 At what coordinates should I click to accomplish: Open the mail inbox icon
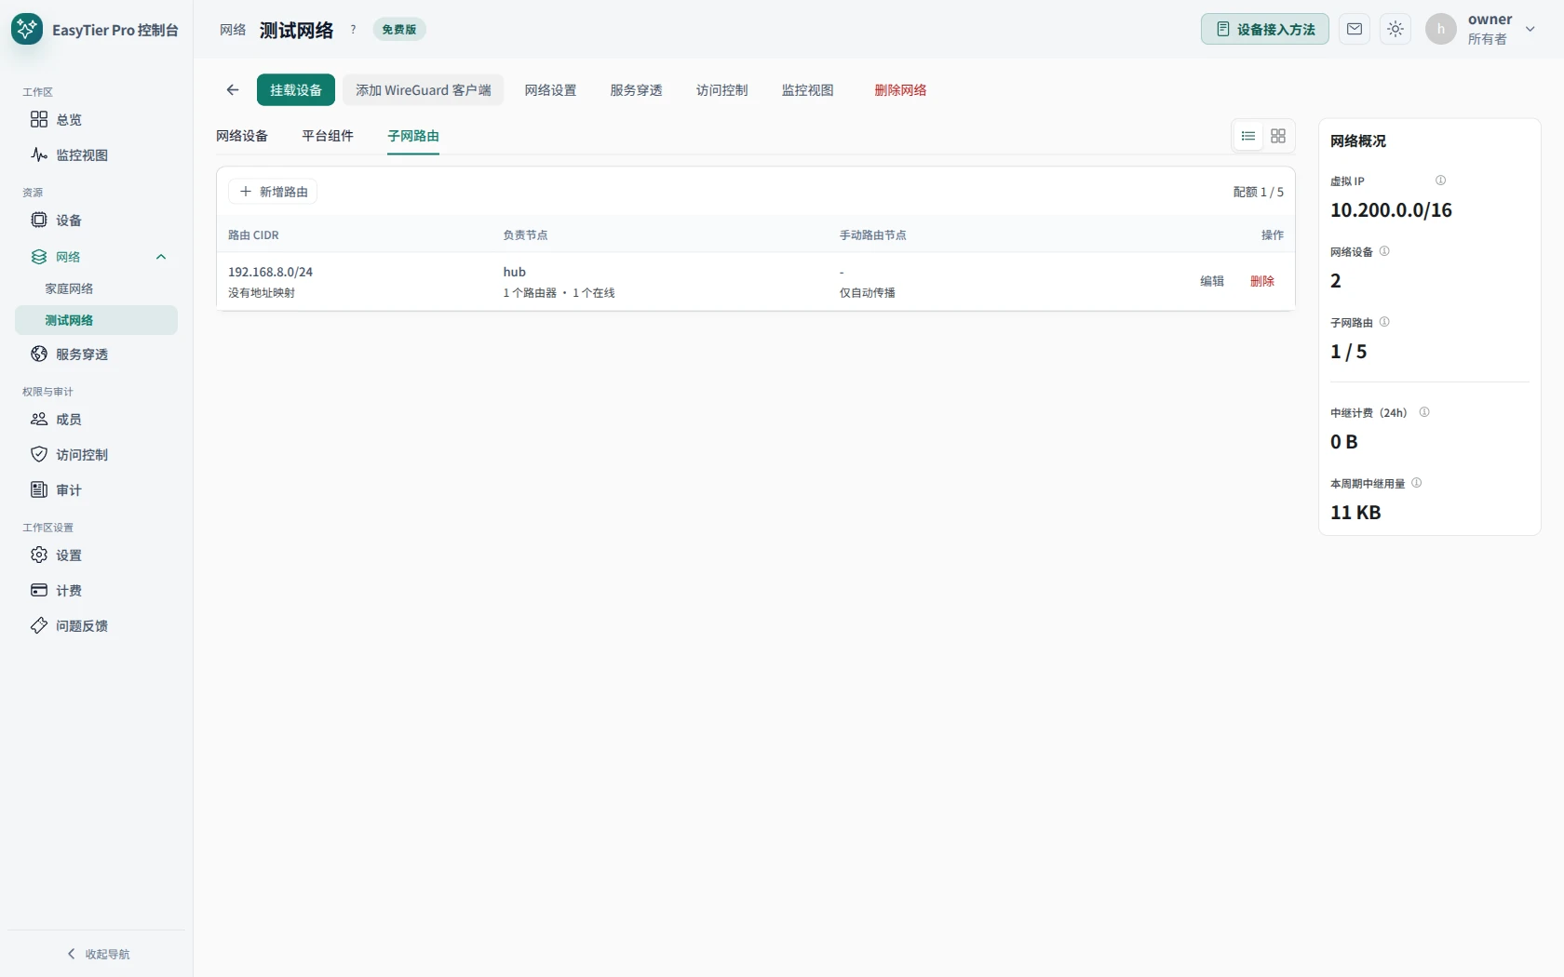1355,29
